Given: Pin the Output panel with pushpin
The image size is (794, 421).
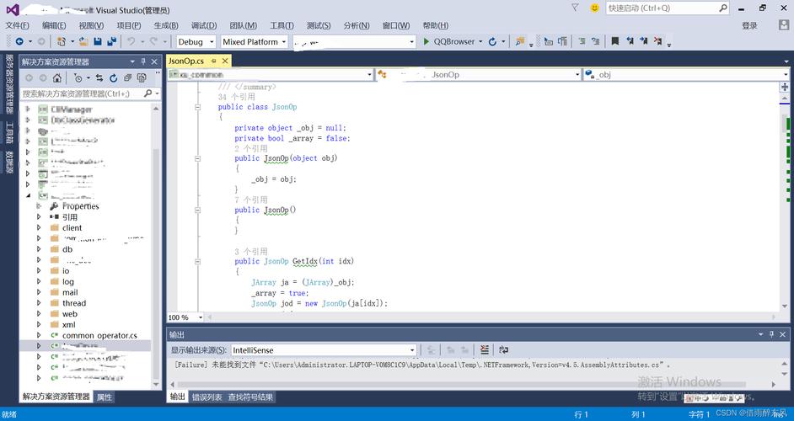Looking at the screenshot, I should point(771,334).
